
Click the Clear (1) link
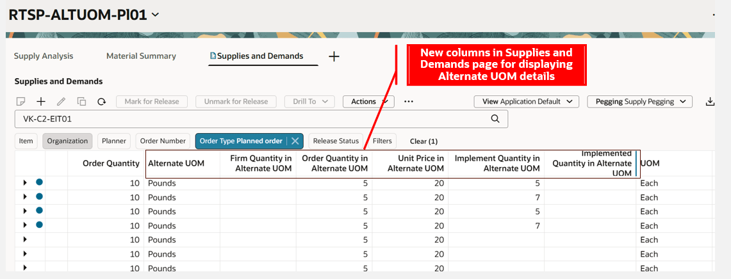423,141
